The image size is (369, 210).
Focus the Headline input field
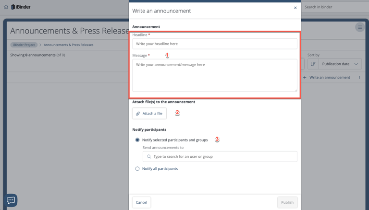(x=215, y=44)
